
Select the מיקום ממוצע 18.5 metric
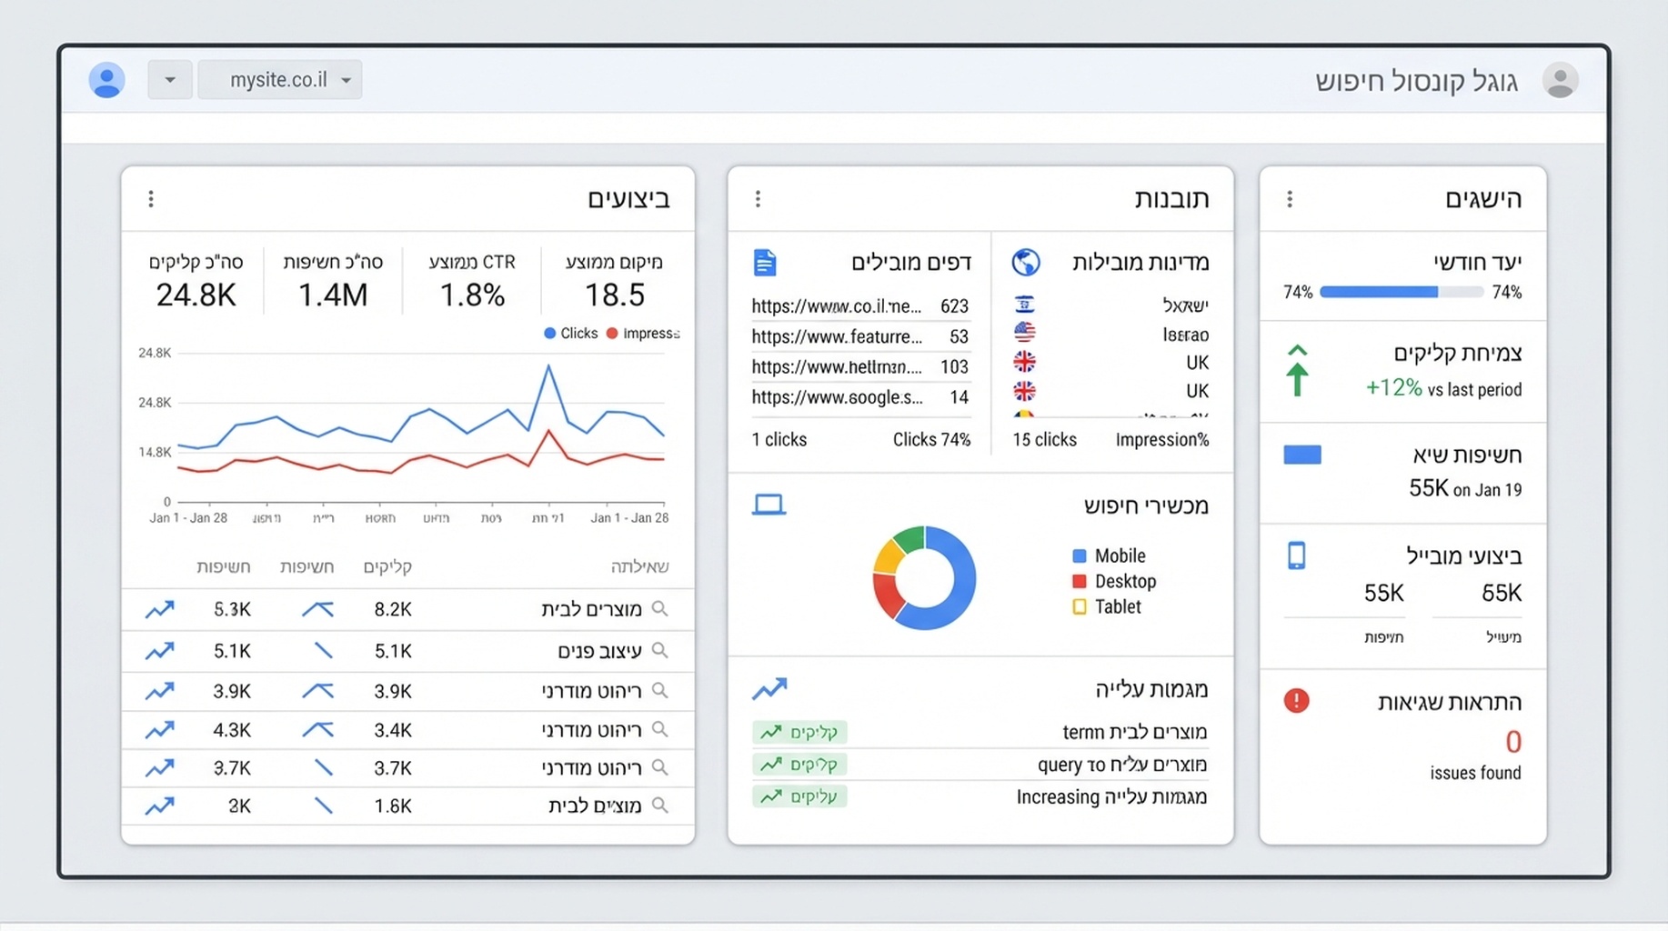pyautogui.click(x=614, y=281)
